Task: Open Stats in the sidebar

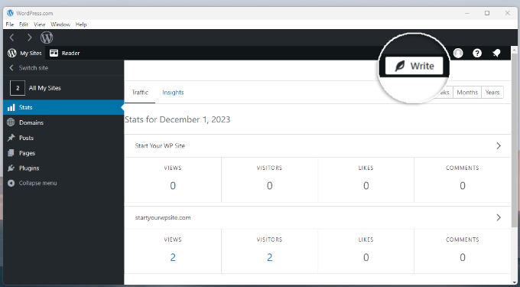Action: (x=63, y=107)
